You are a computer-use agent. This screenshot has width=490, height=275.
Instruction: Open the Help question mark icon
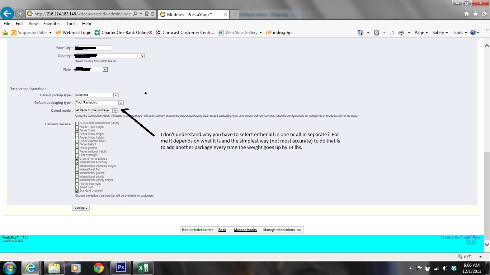point(473,33)
